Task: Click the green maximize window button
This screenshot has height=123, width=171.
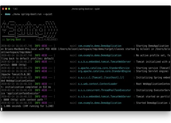Action: click(9, 9)
